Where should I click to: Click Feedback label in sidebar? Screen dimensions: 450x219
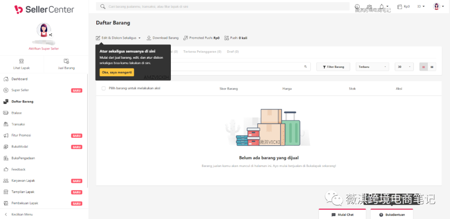(x=18, y=169)
